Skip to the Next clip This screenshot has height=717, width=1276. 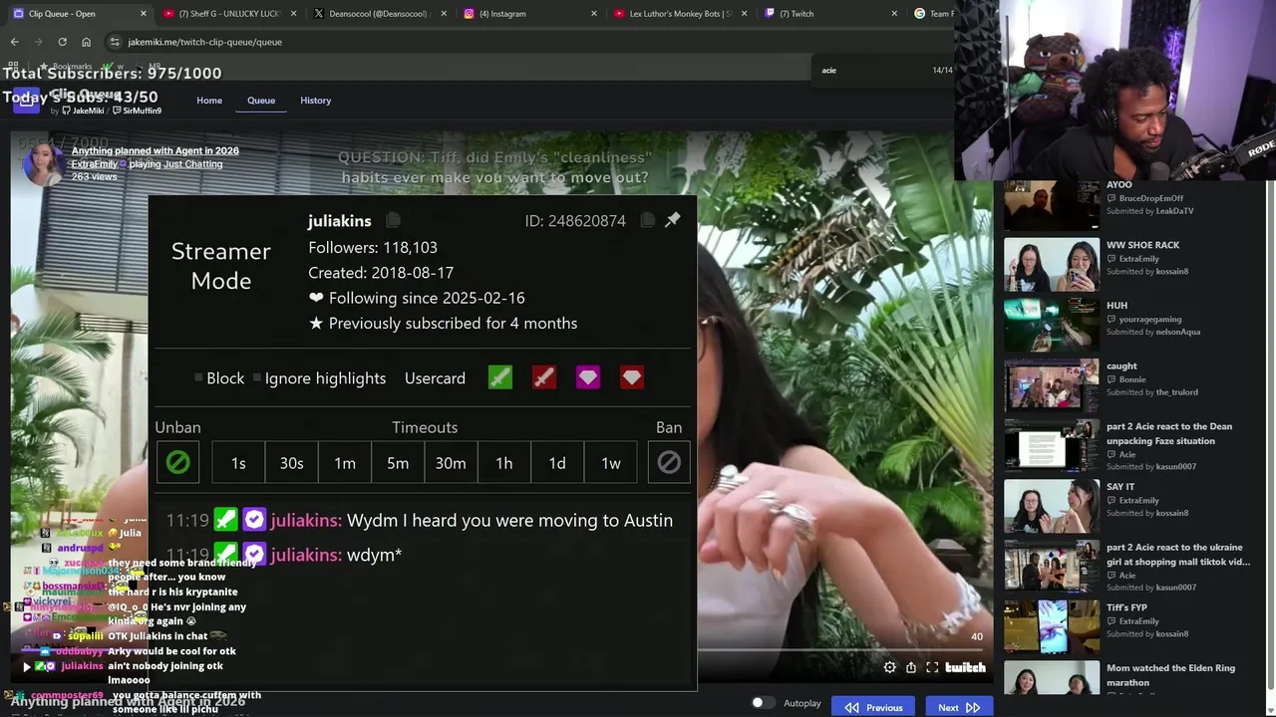click(959, 707)
